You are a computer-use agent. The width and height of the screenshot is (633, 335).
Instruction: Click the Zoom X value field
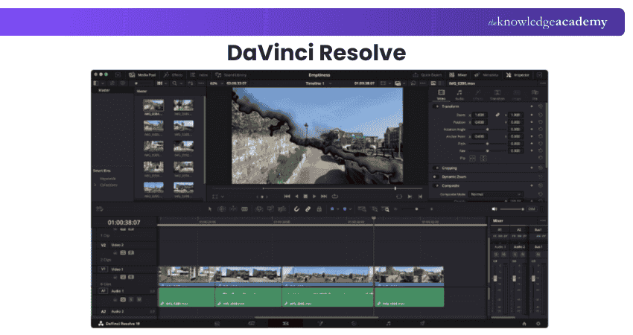click(480, 115)
